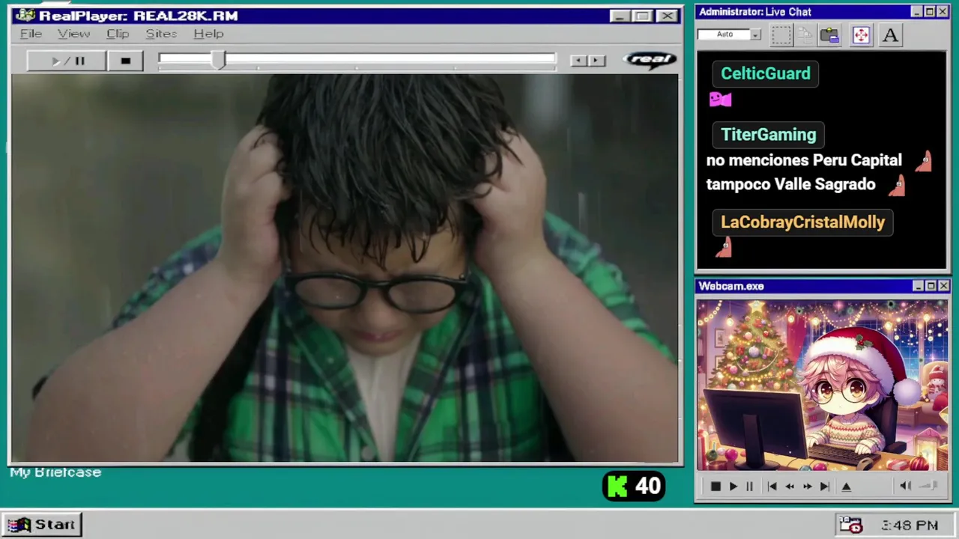Click the 3:48 PM taskbar clock

click(910, 526)
